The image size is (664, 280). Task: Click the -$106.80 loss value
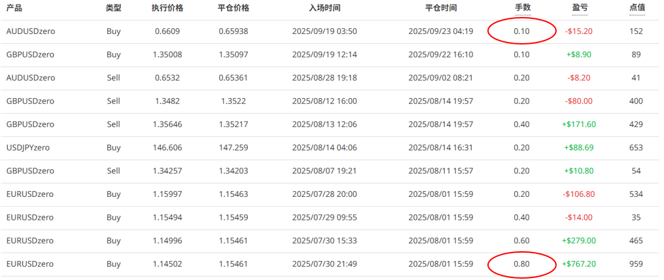tap(578, 194)
